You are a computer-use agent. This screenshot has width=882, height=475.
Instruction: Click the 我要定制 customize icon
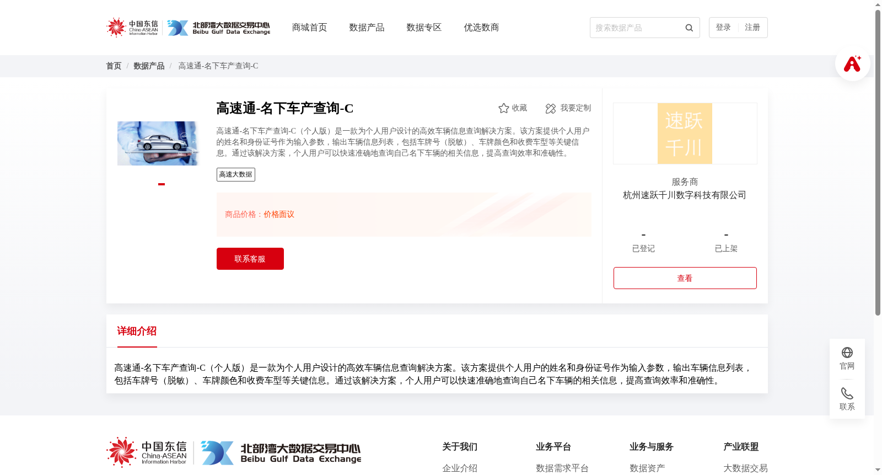(x=550, y=108)
